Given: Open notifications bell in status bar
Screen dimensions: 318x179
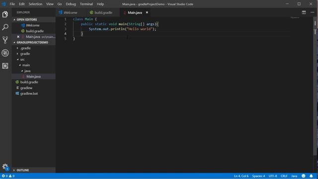Looking at the screenshot, I should pos(311,176).
